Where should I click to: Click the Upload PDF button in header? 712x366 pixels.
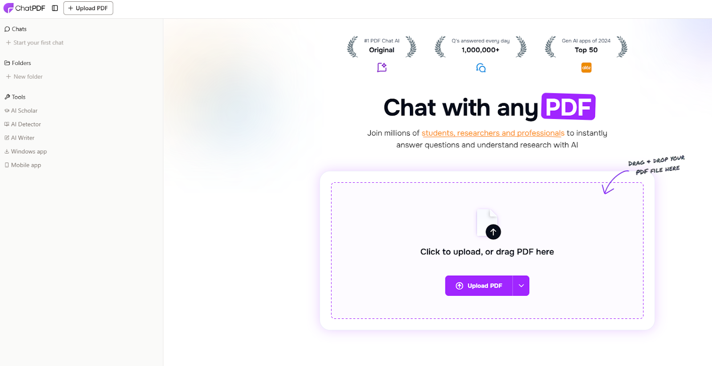(x=88, y=8)
